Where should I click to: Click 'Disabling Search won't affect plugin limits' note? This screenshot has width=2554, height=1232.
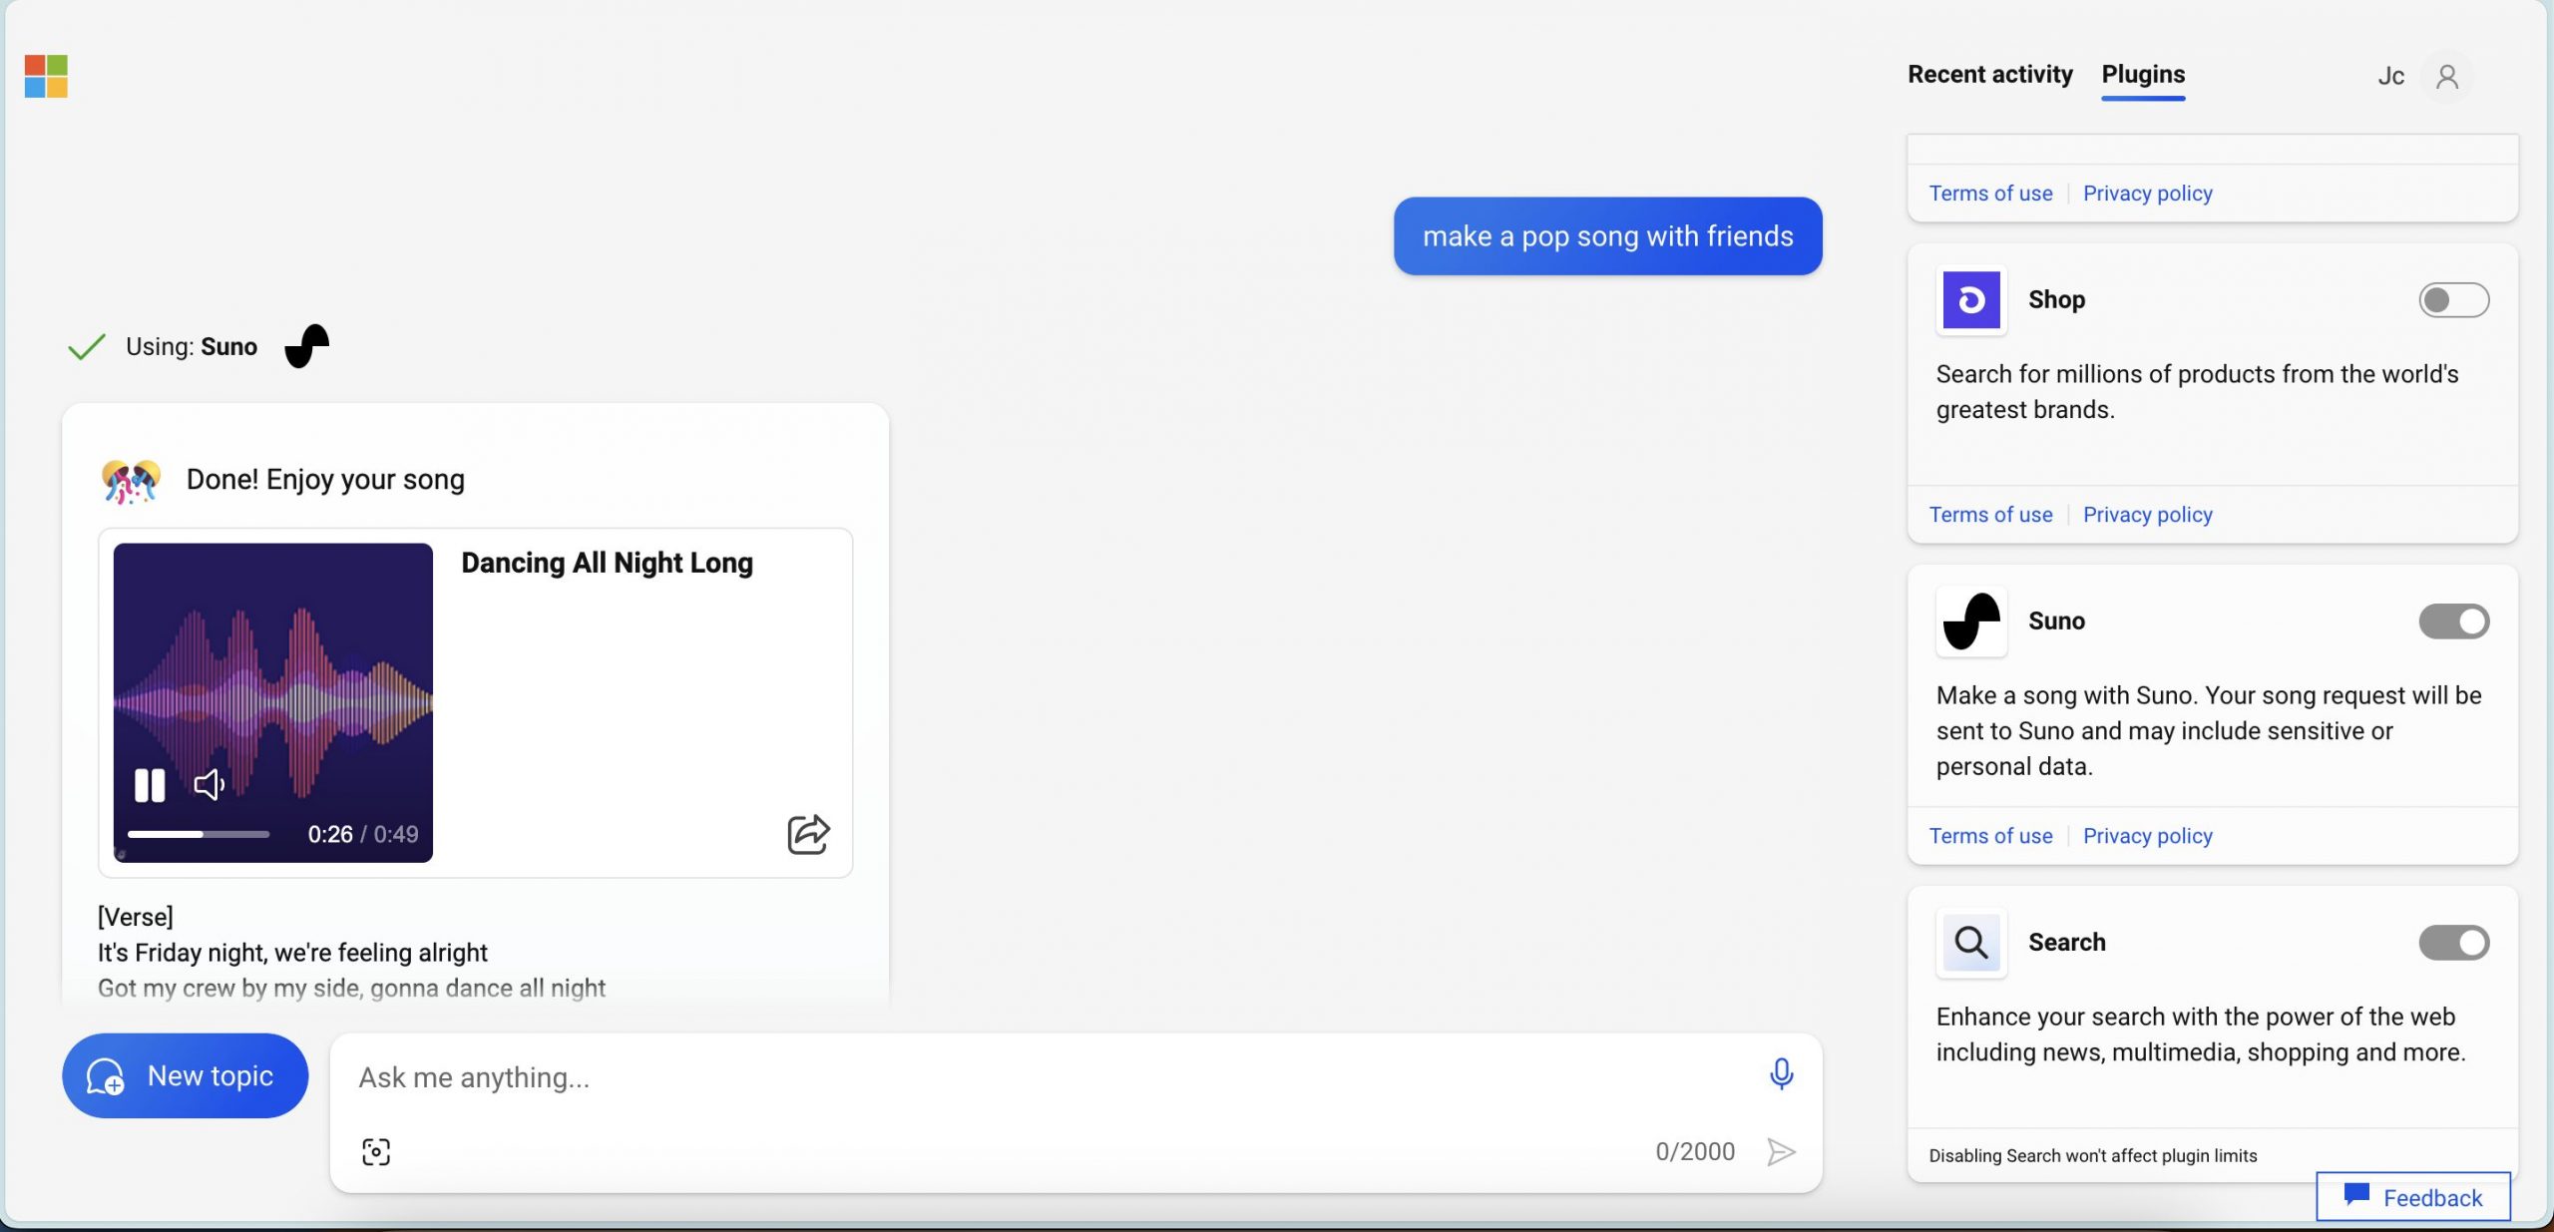2092,1155
